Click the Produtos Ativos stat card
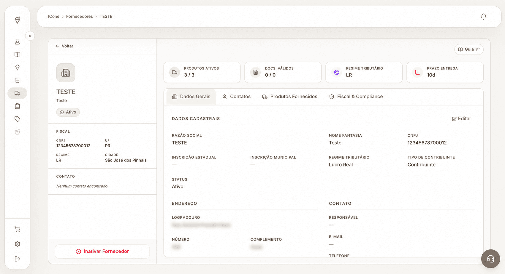This screenshot has height=274, width=505. click(x=202, y=72)
